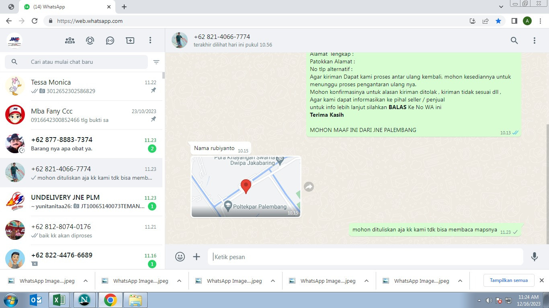Click the unread badge on UNDELIVERY JNE PLM
Image resolution: width=549 pixels, height=308 pixels.
152,207
